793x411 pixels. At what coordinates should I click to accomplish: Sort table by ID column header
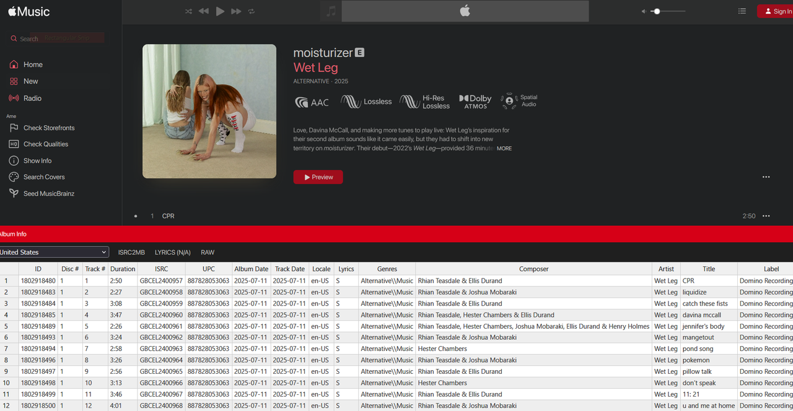[x=38, y=269]
